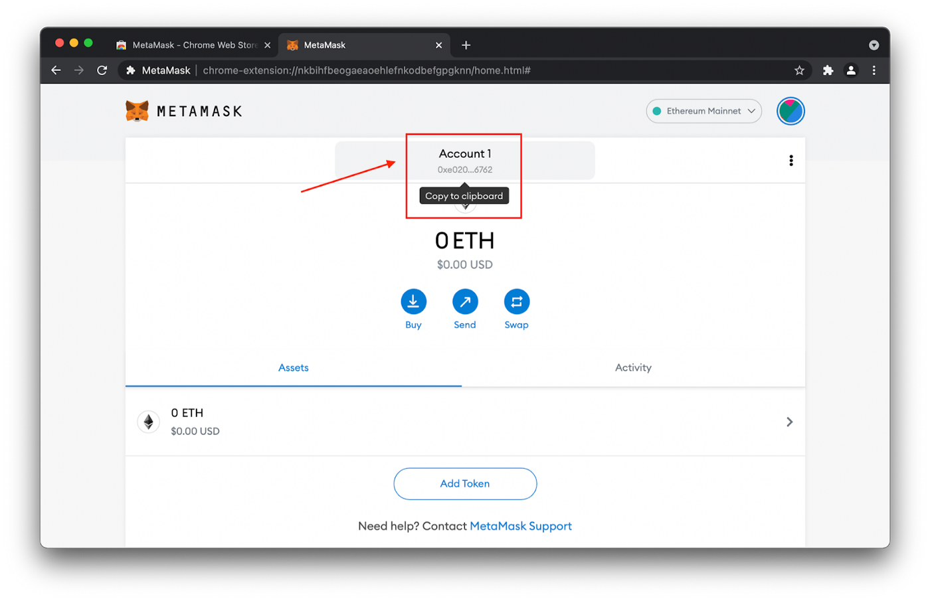The width and height of the screenshot is (930, 601).
Task: Open account options three-dot menu
Action: [x=790, y=161]
